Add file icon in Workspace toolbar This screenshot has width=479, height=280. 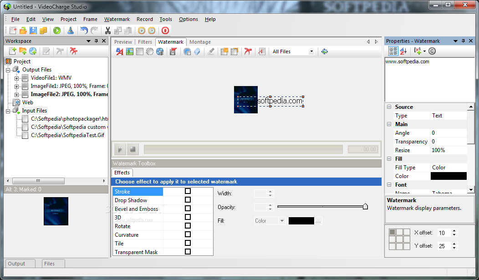13,51
